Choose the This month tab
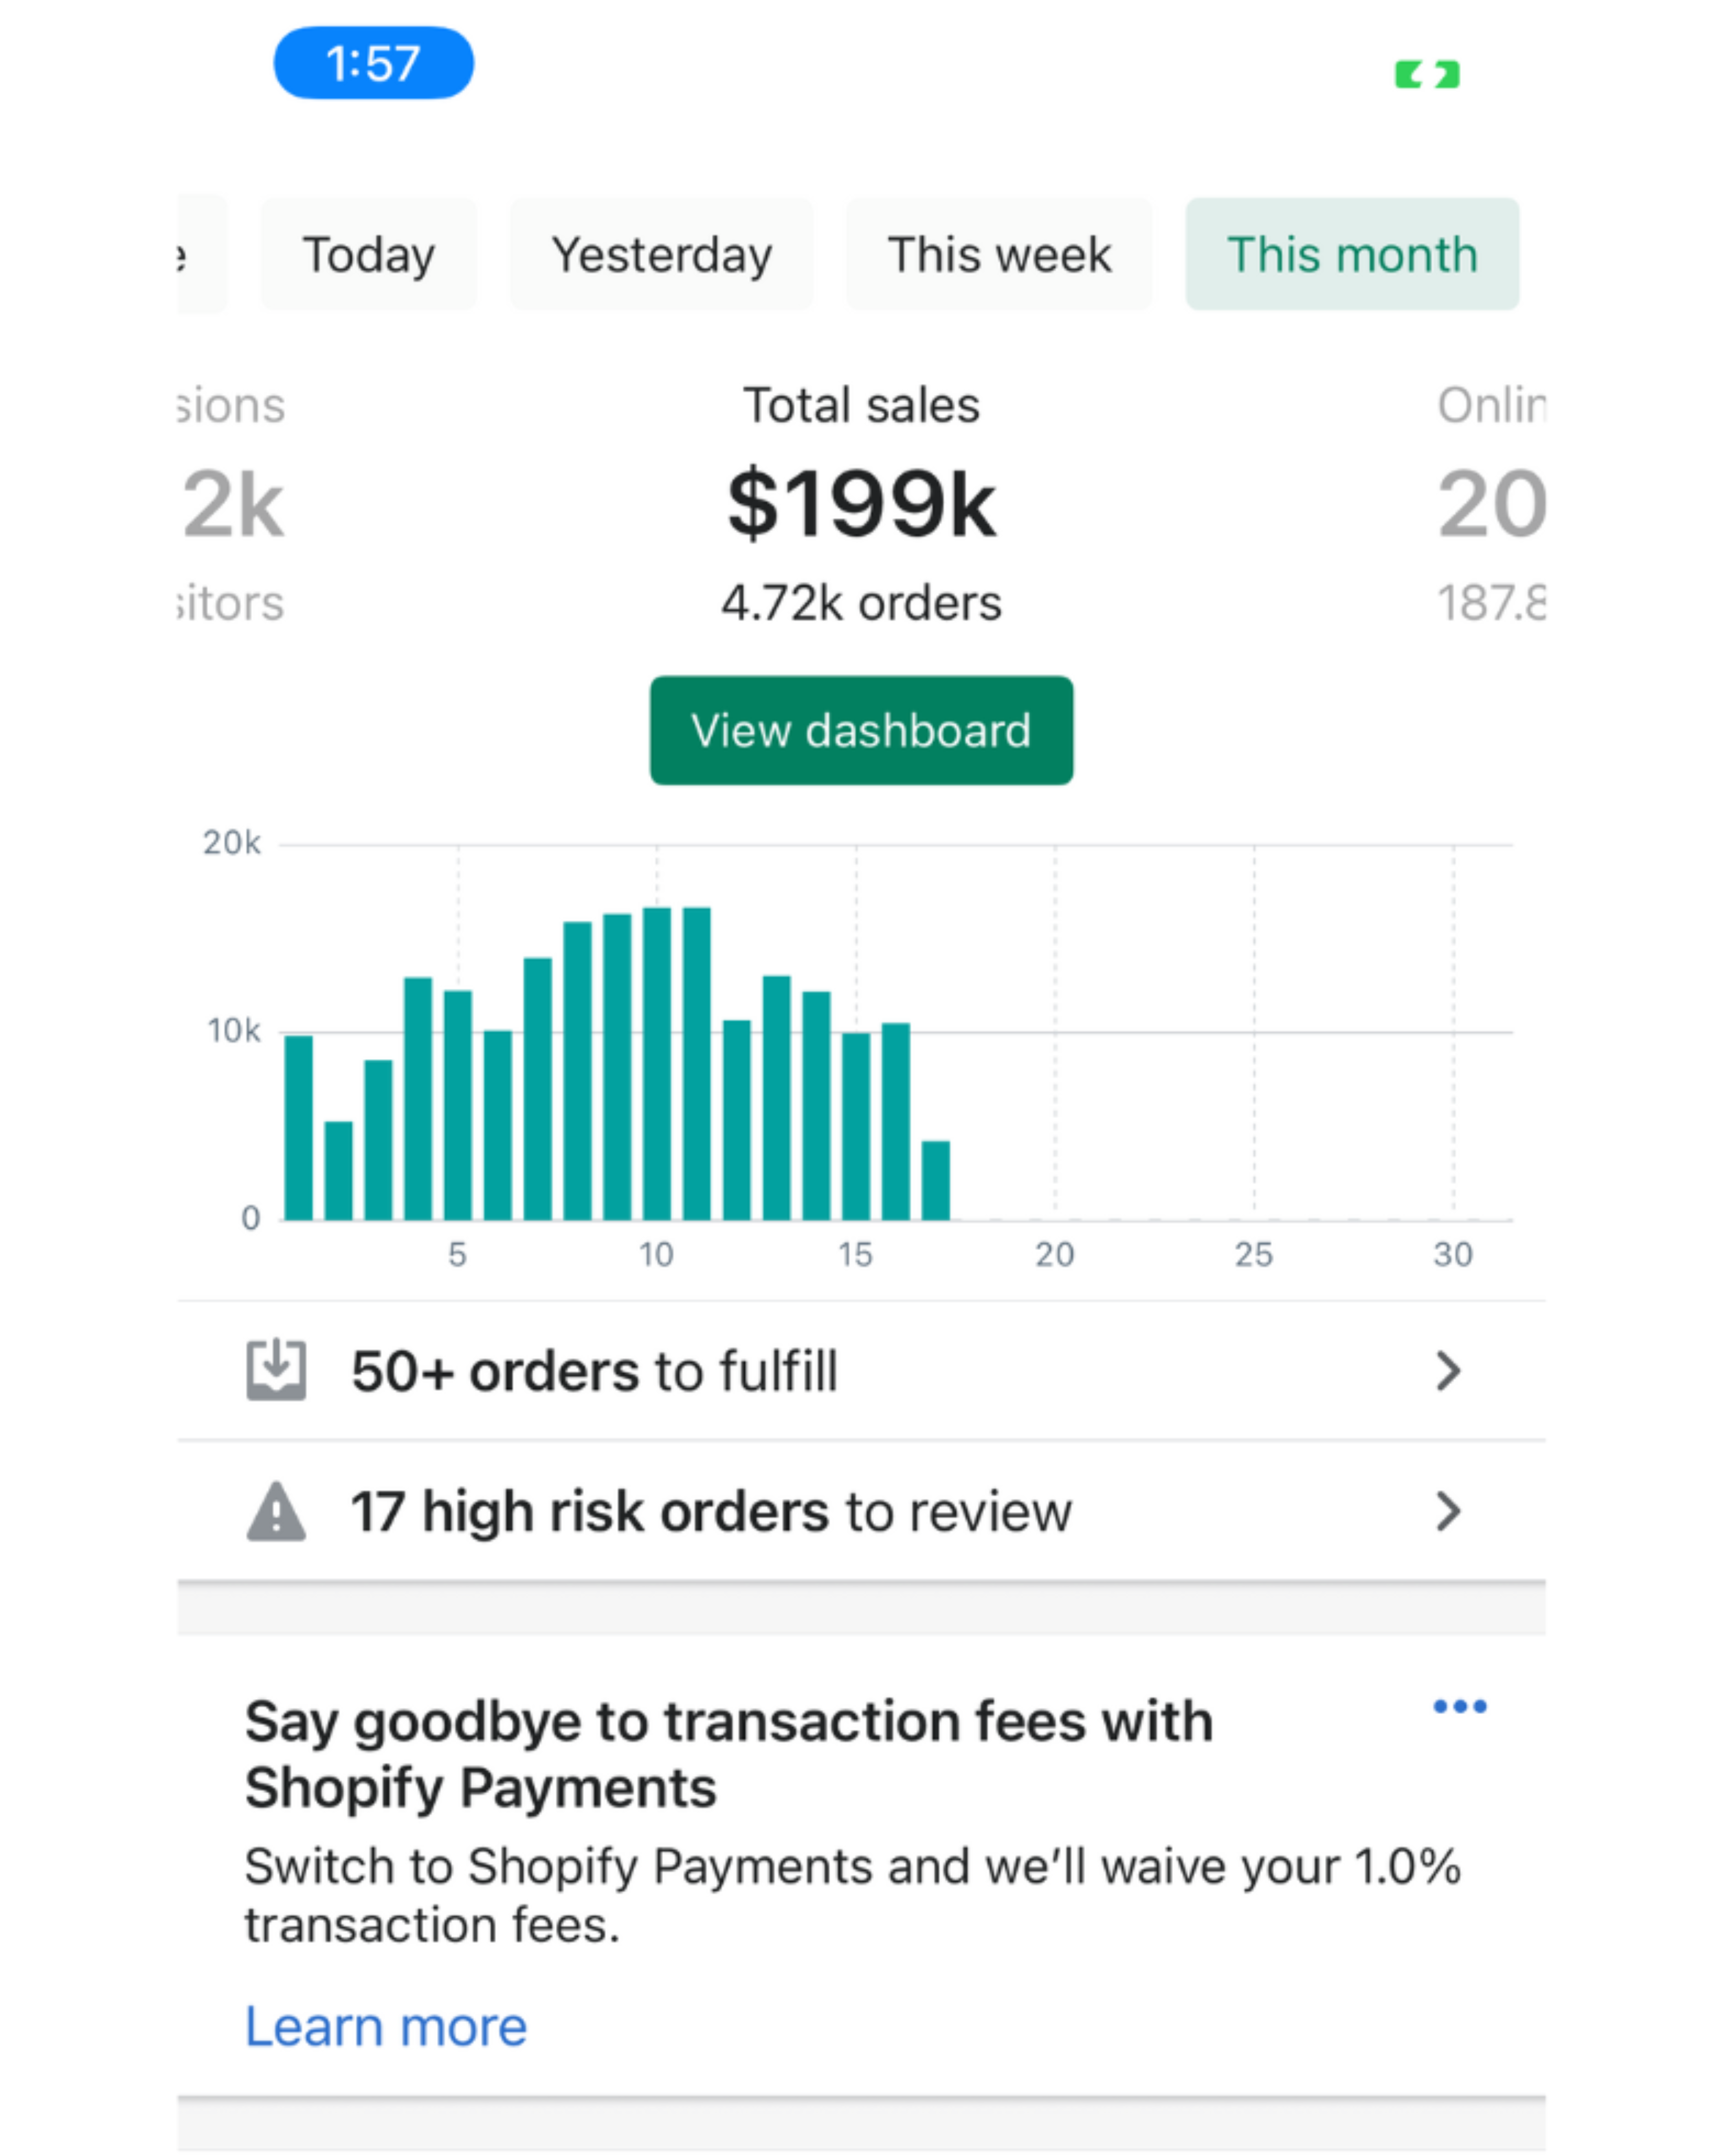The image size is (1724, 2156). pos(1351,254)
